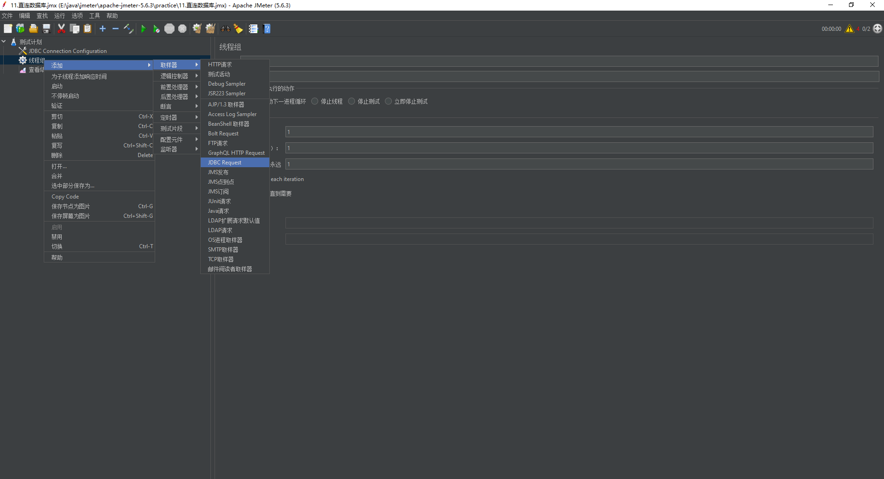Start the test with green arrow

coord(143,29)
